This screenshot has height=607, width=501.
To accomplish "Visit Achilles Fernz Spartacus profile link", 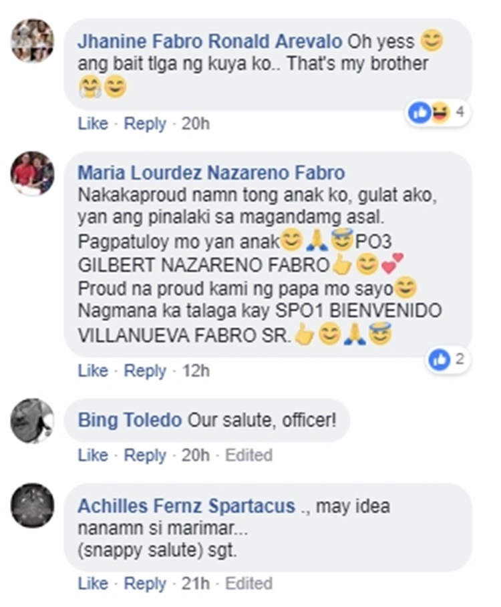I will coord(186,506).
